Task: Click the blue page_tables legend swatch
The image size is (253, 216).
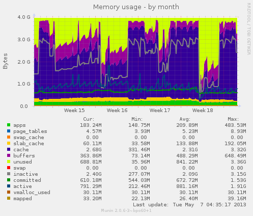Action: point(9,131)
